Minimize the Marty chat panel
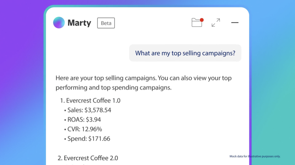This screenshot has height=165, width=295. pos(235,23)
